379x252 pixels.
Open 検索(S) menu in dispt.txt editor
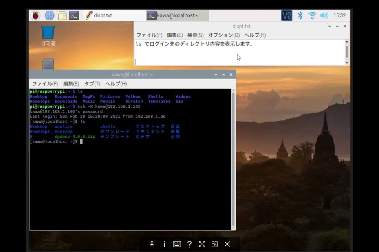195,35
